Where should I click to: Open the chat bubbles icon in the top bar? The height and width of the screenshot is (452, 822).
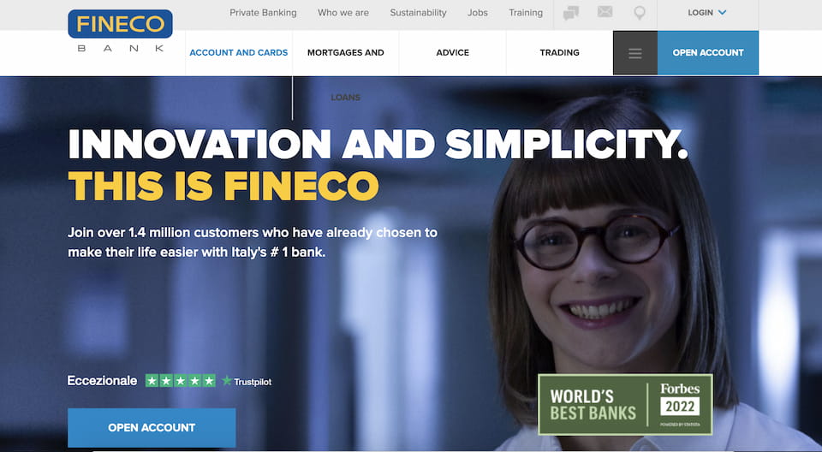click(x=571, y=13)
